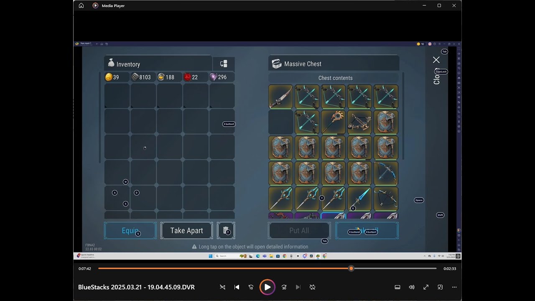Skip back 10 seconds
The image size is (535, 301).
(251, 287)
